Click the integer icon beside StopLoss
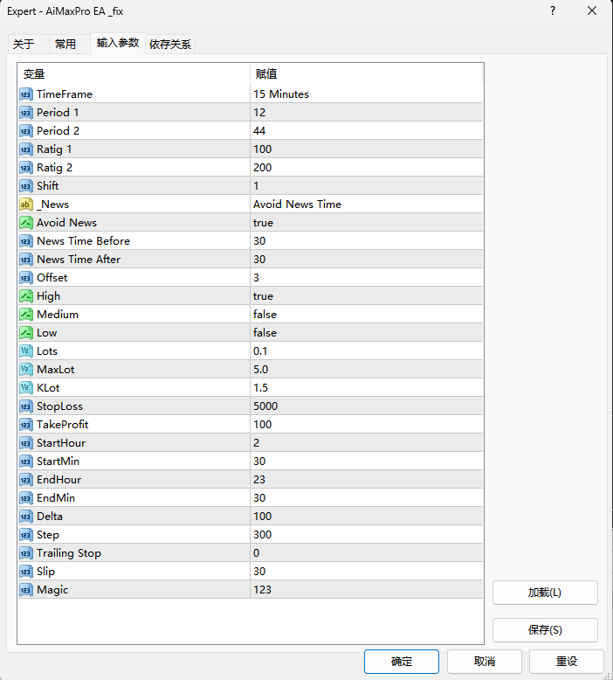 [25, 406]
